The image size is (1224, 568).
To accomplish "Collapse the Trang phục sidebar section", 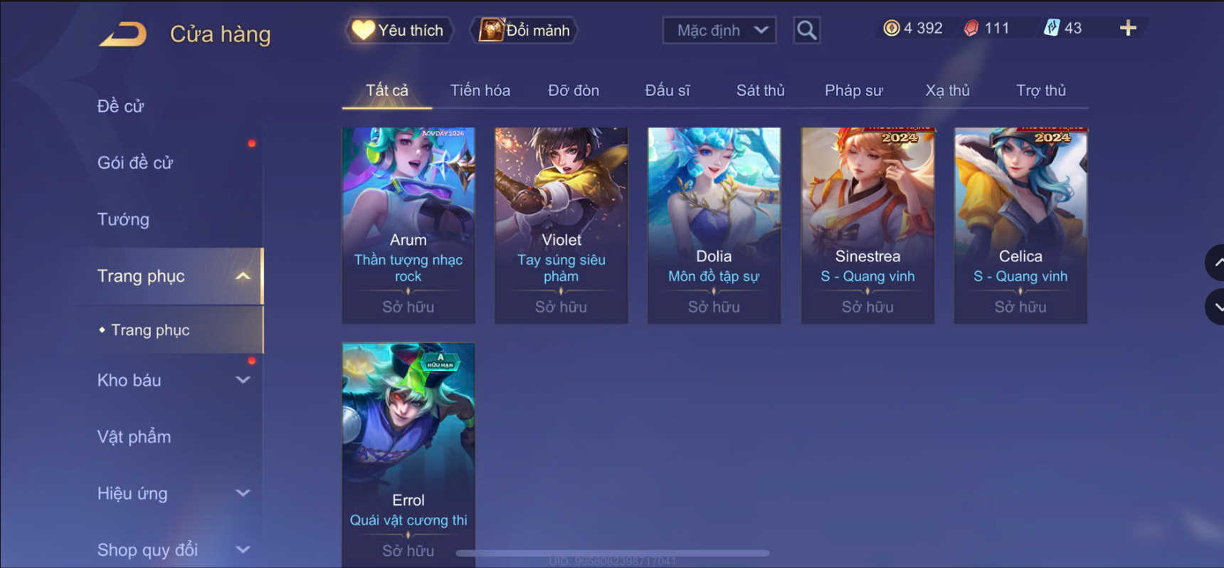I will coord(243,276).
